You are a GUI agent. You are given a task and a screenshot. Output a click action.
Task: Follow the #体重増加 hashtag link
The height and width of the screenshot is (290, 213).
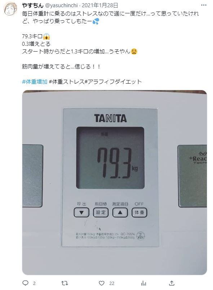pos(35,82)
